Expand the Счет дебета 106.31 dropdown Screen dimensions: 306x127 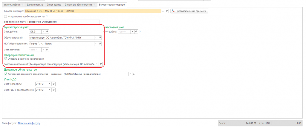click(x=43, y=32)
